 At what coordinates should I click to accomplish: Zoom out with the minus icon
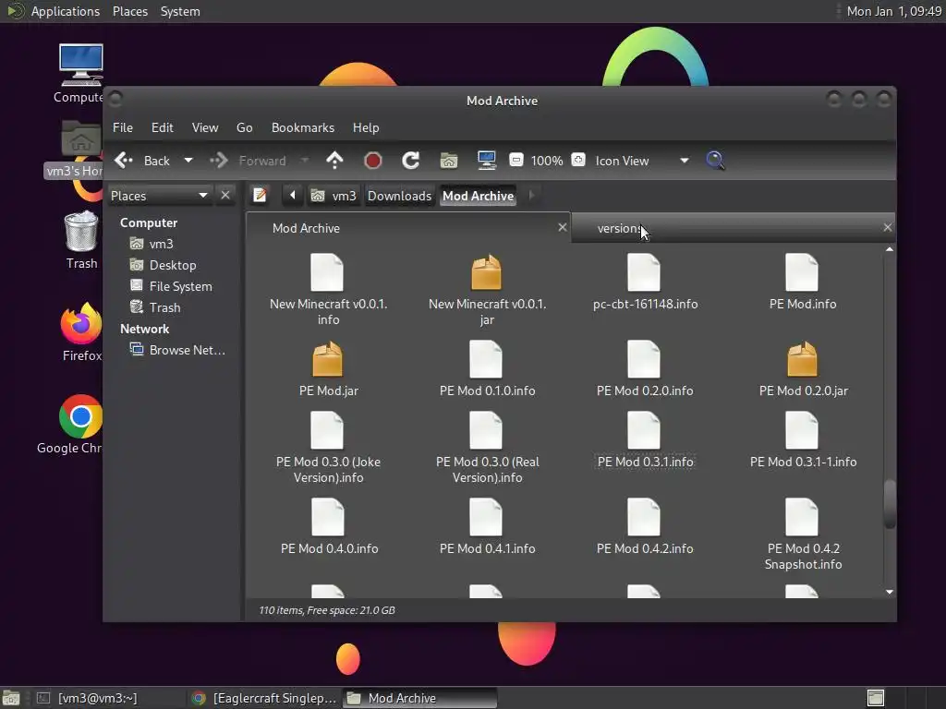(515, 160)
